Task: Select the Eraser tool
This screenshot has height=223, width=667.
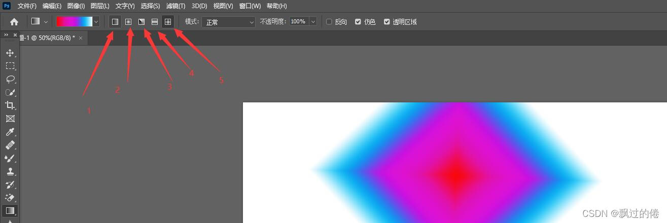Action: tap(10, 198)
